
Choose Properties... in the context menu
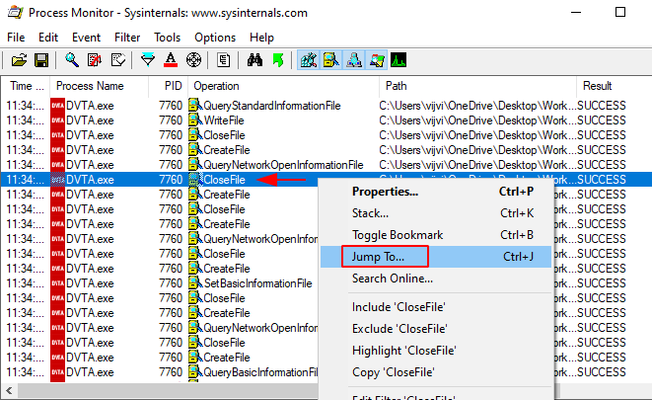tap(436, 192)
